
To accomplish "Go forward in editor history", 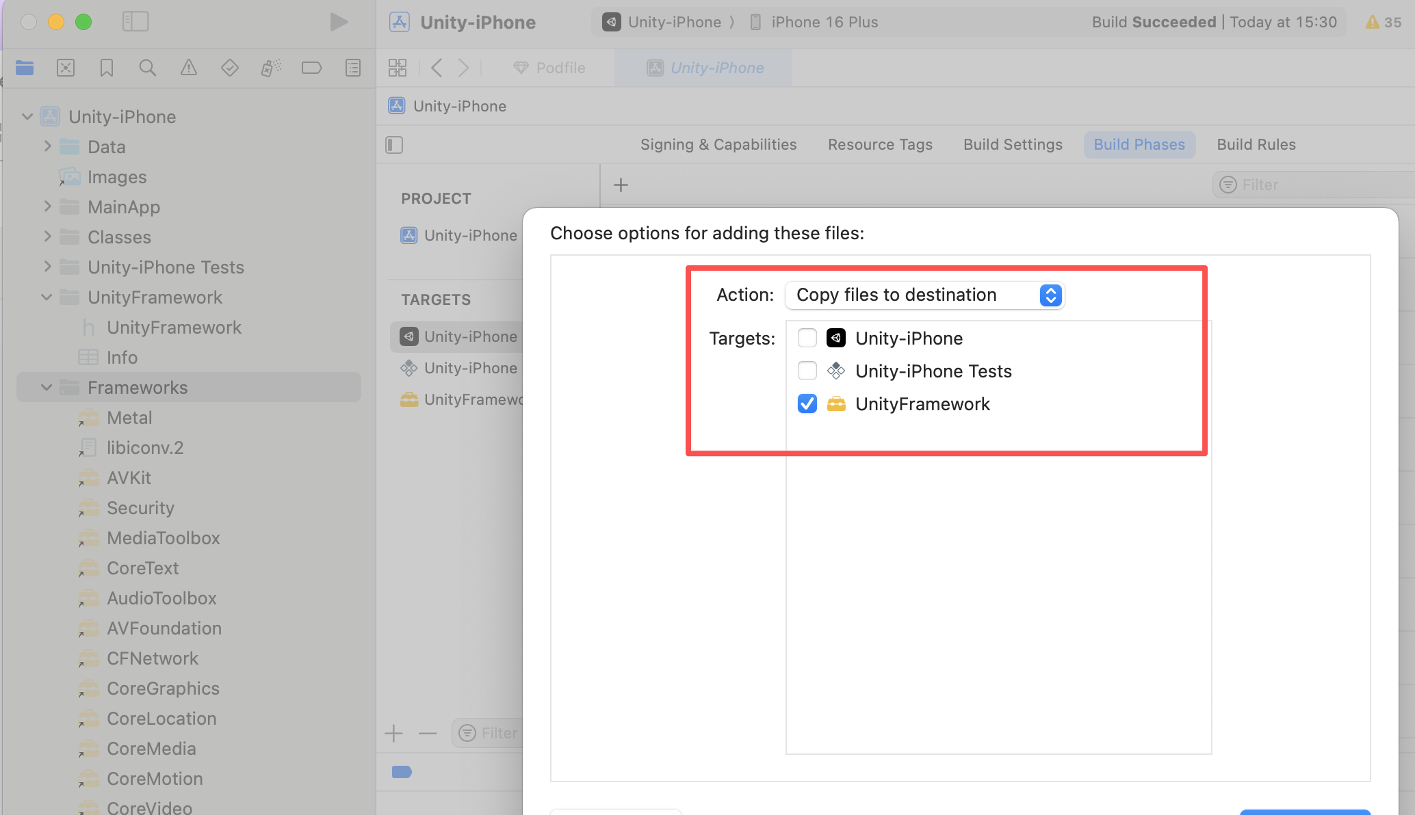I will coord(463,68).
